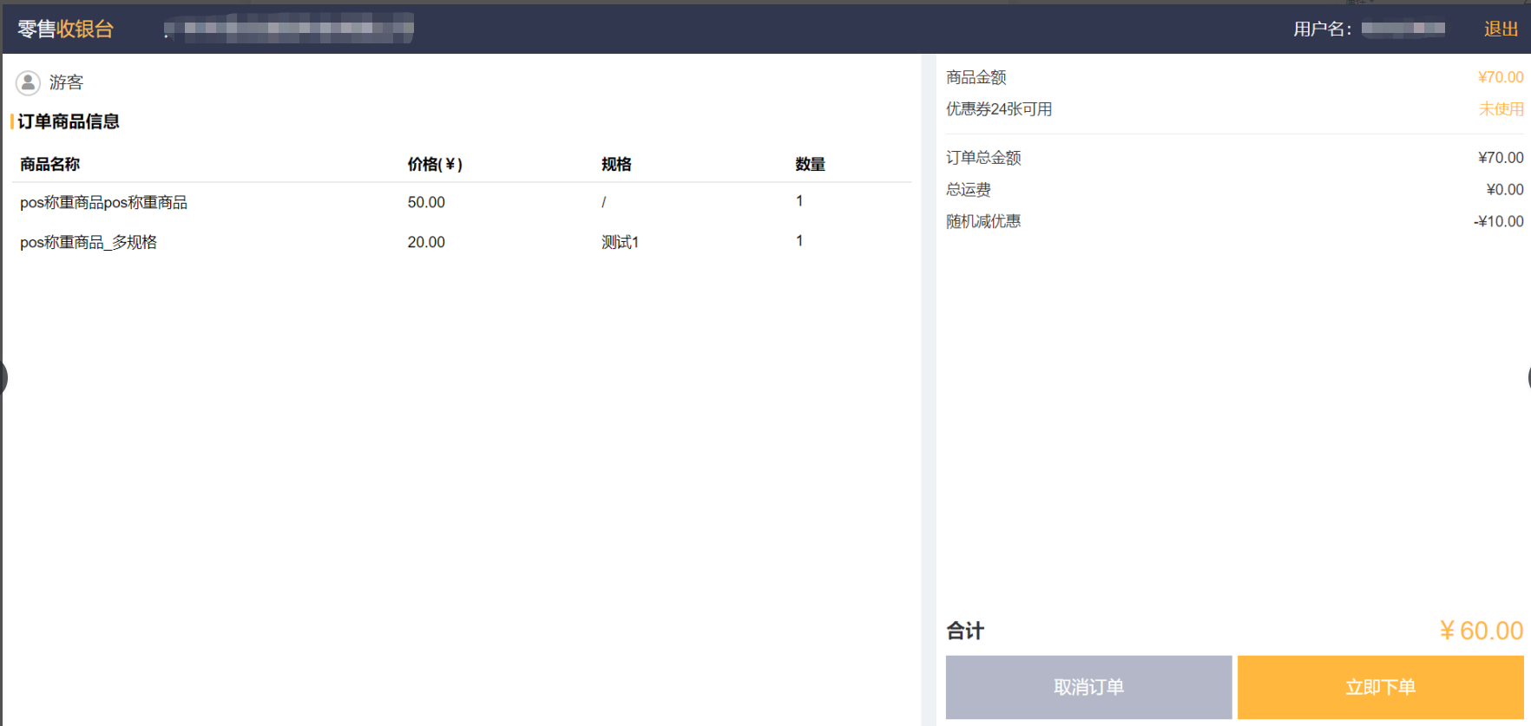Click the 商品名称 column header
Image resolution: width=1531 pixels, height=726 pixels.
pyautogui.click(x=49, y=165)
